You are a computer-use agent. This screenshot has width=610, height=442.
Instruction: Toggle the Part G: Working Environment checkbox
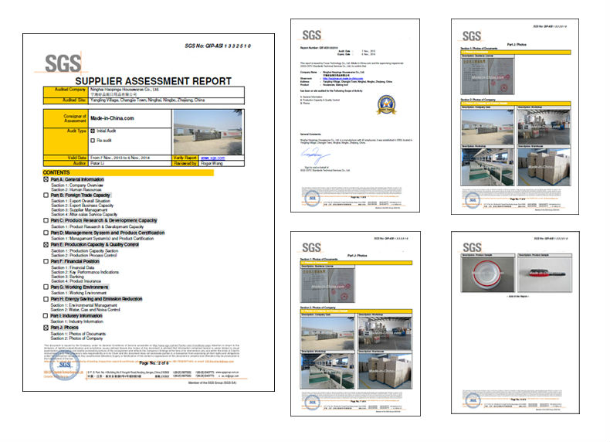pyautogui.click(x=46, y=287)
